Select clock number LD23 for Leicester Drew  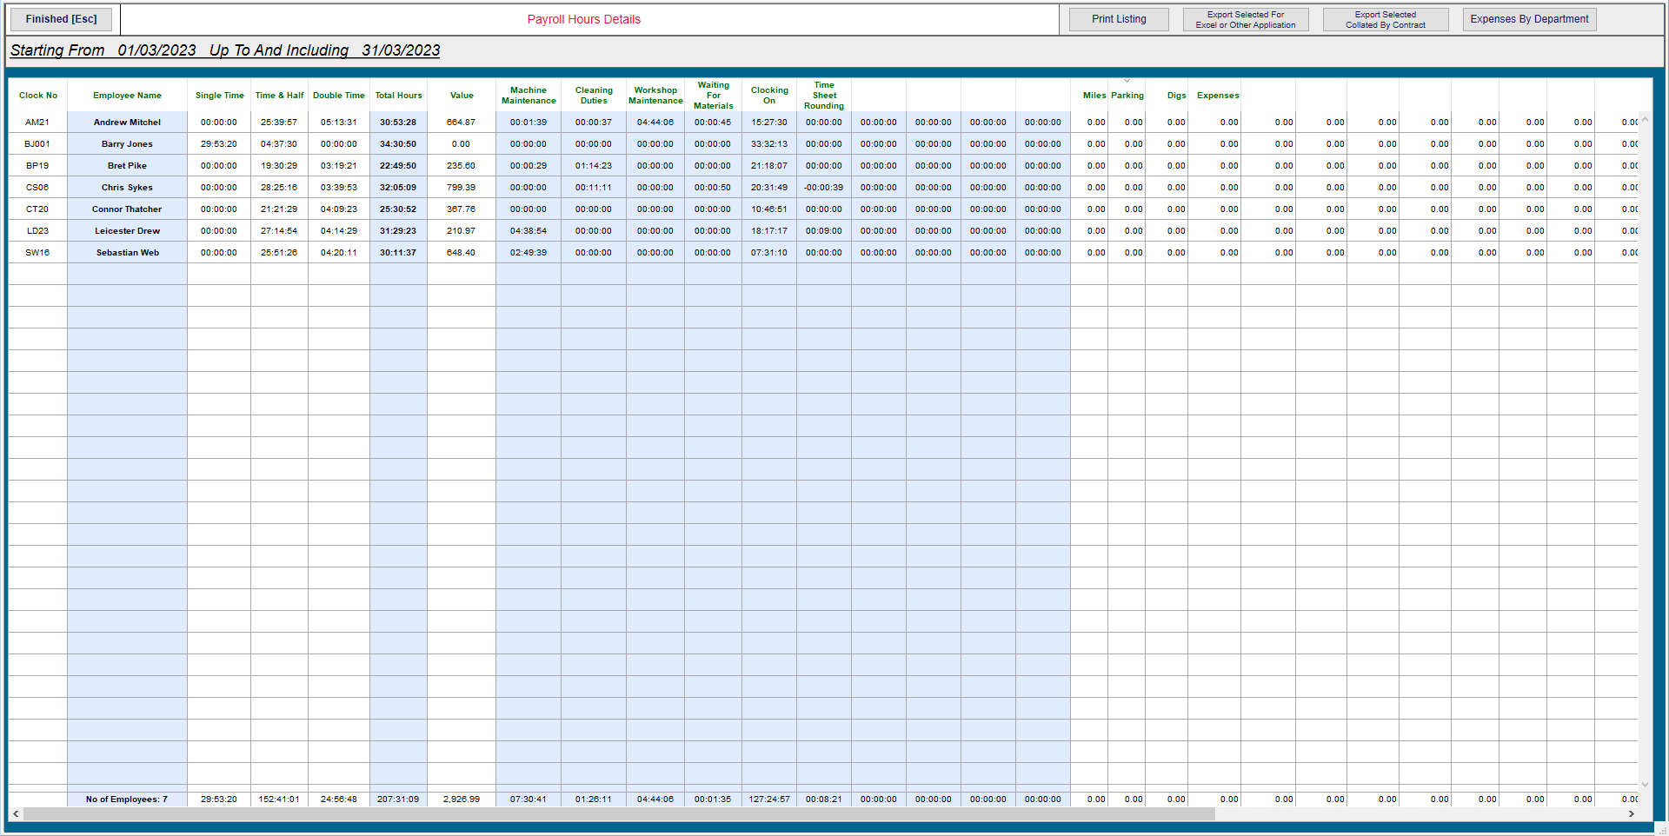(x=38, y=230)
